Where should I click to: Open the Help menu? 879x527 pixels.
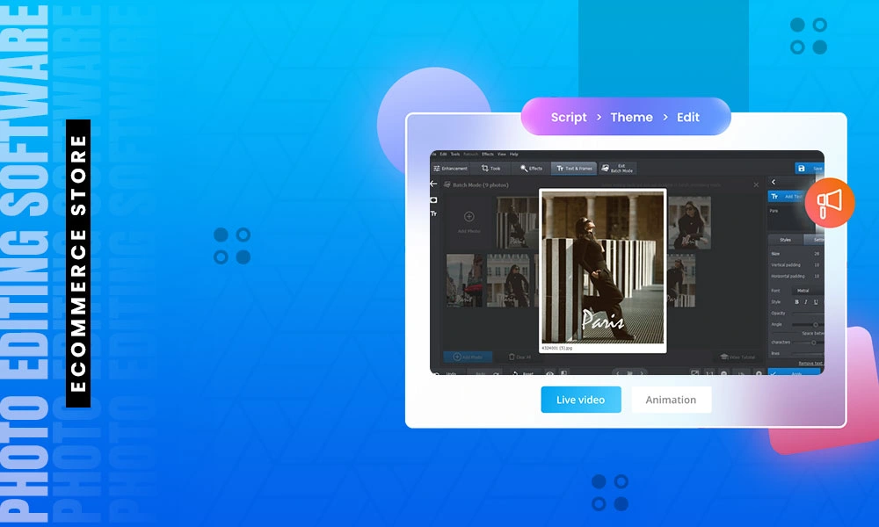click(x=514, y=154)
